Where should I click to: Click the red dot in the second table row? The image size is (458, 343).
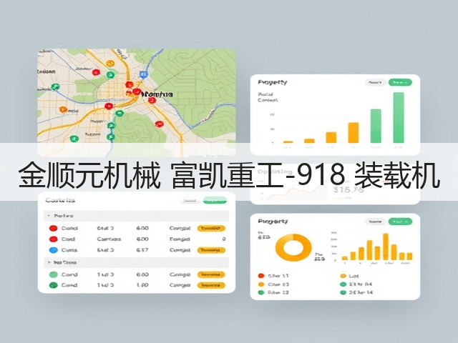(53, 239)
